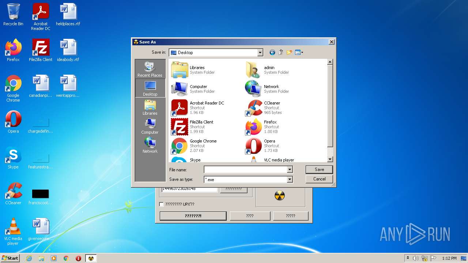
Task: Click file list scrollbar down arrow
Action: click(x=330, y=159)
